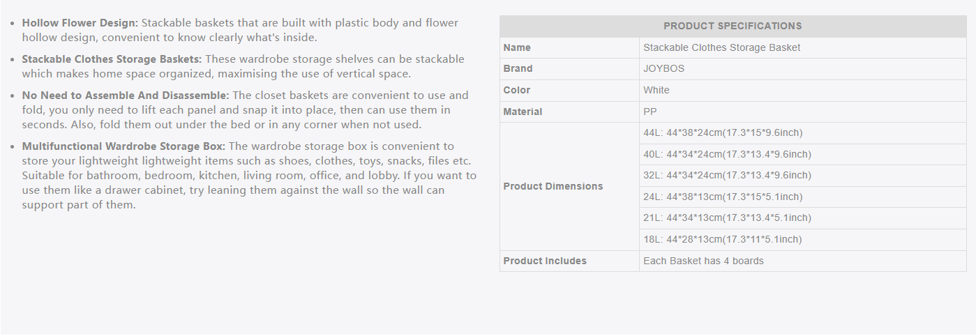
Task: Click the Brand row label
Action: [518, 69]
